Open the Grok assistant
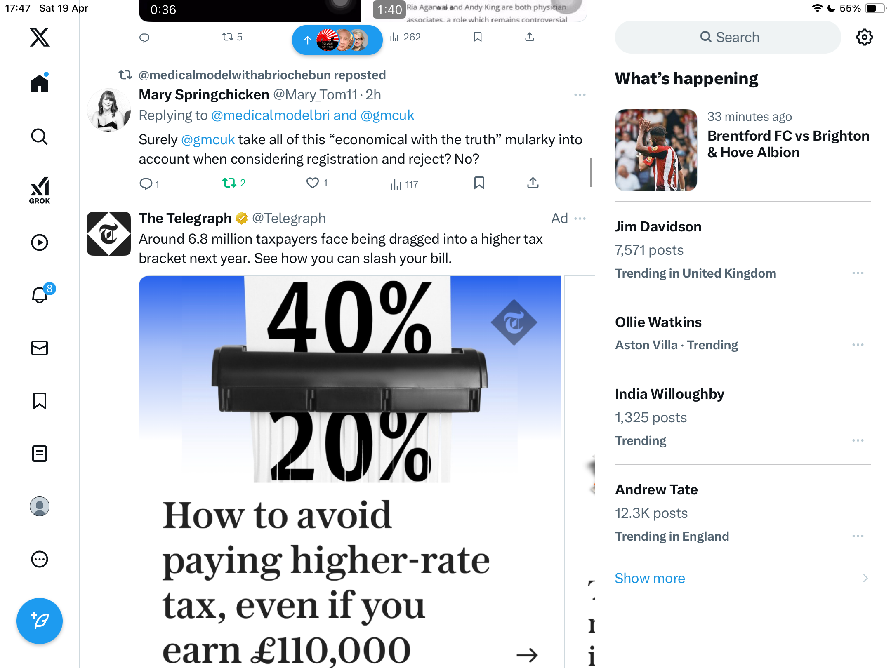The width and height of the screenshot is (891, 668). coord(40,190)
